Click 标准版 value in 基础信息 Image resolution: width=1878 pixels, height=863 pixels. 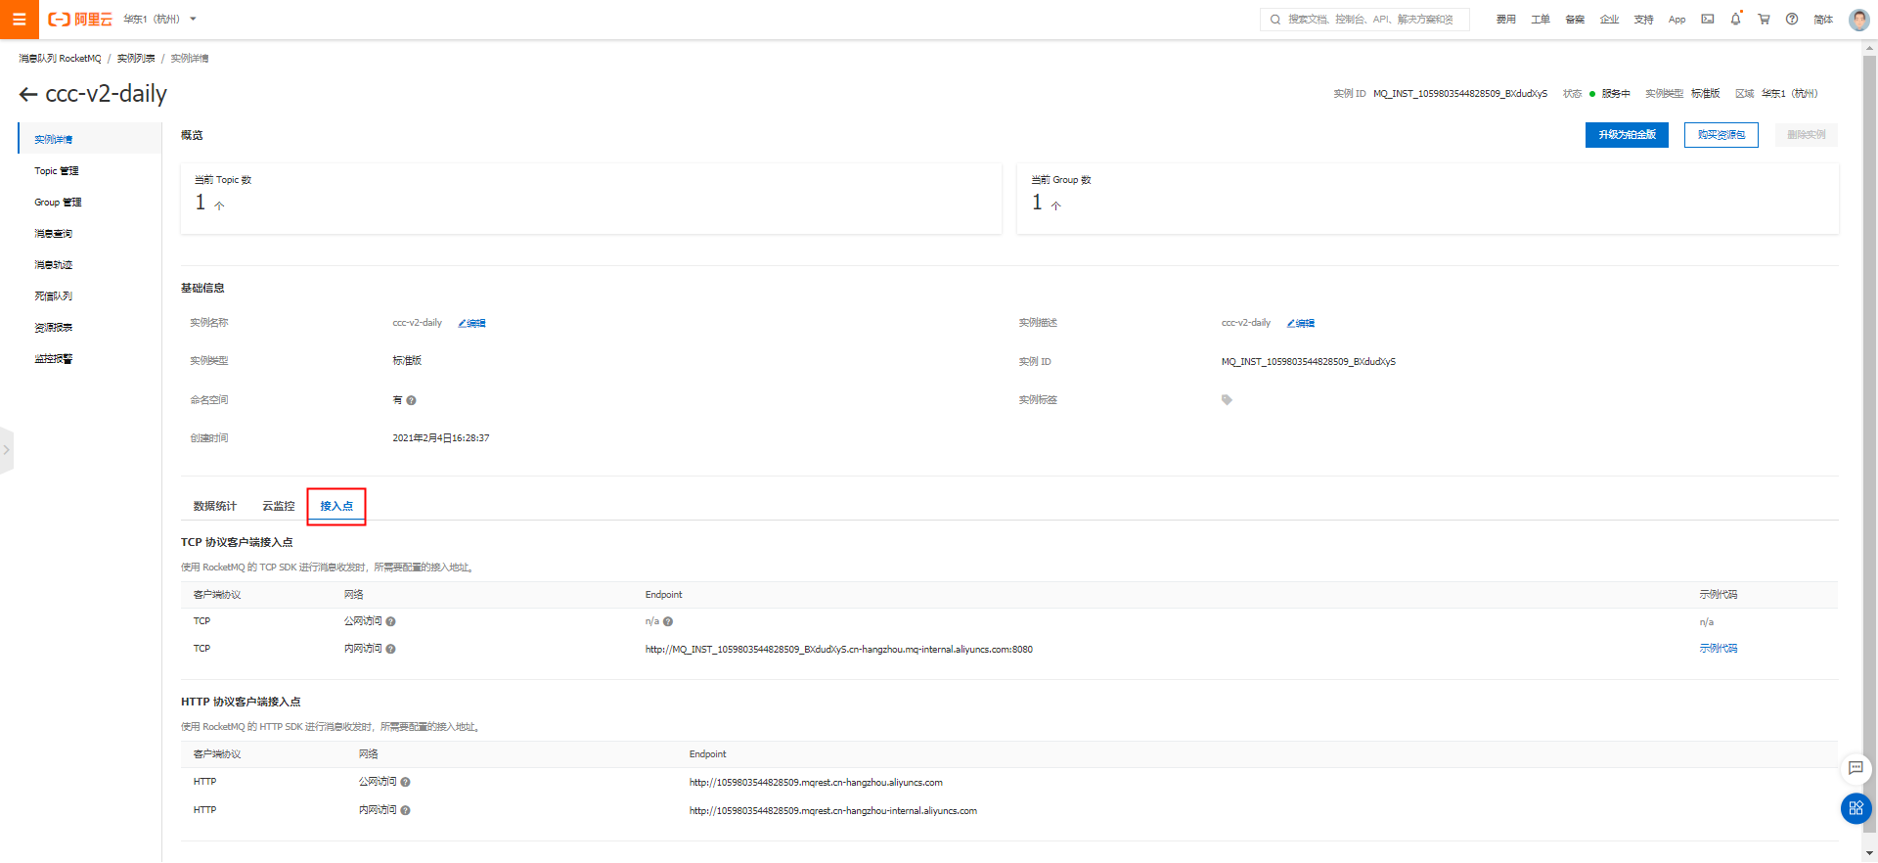407,361
